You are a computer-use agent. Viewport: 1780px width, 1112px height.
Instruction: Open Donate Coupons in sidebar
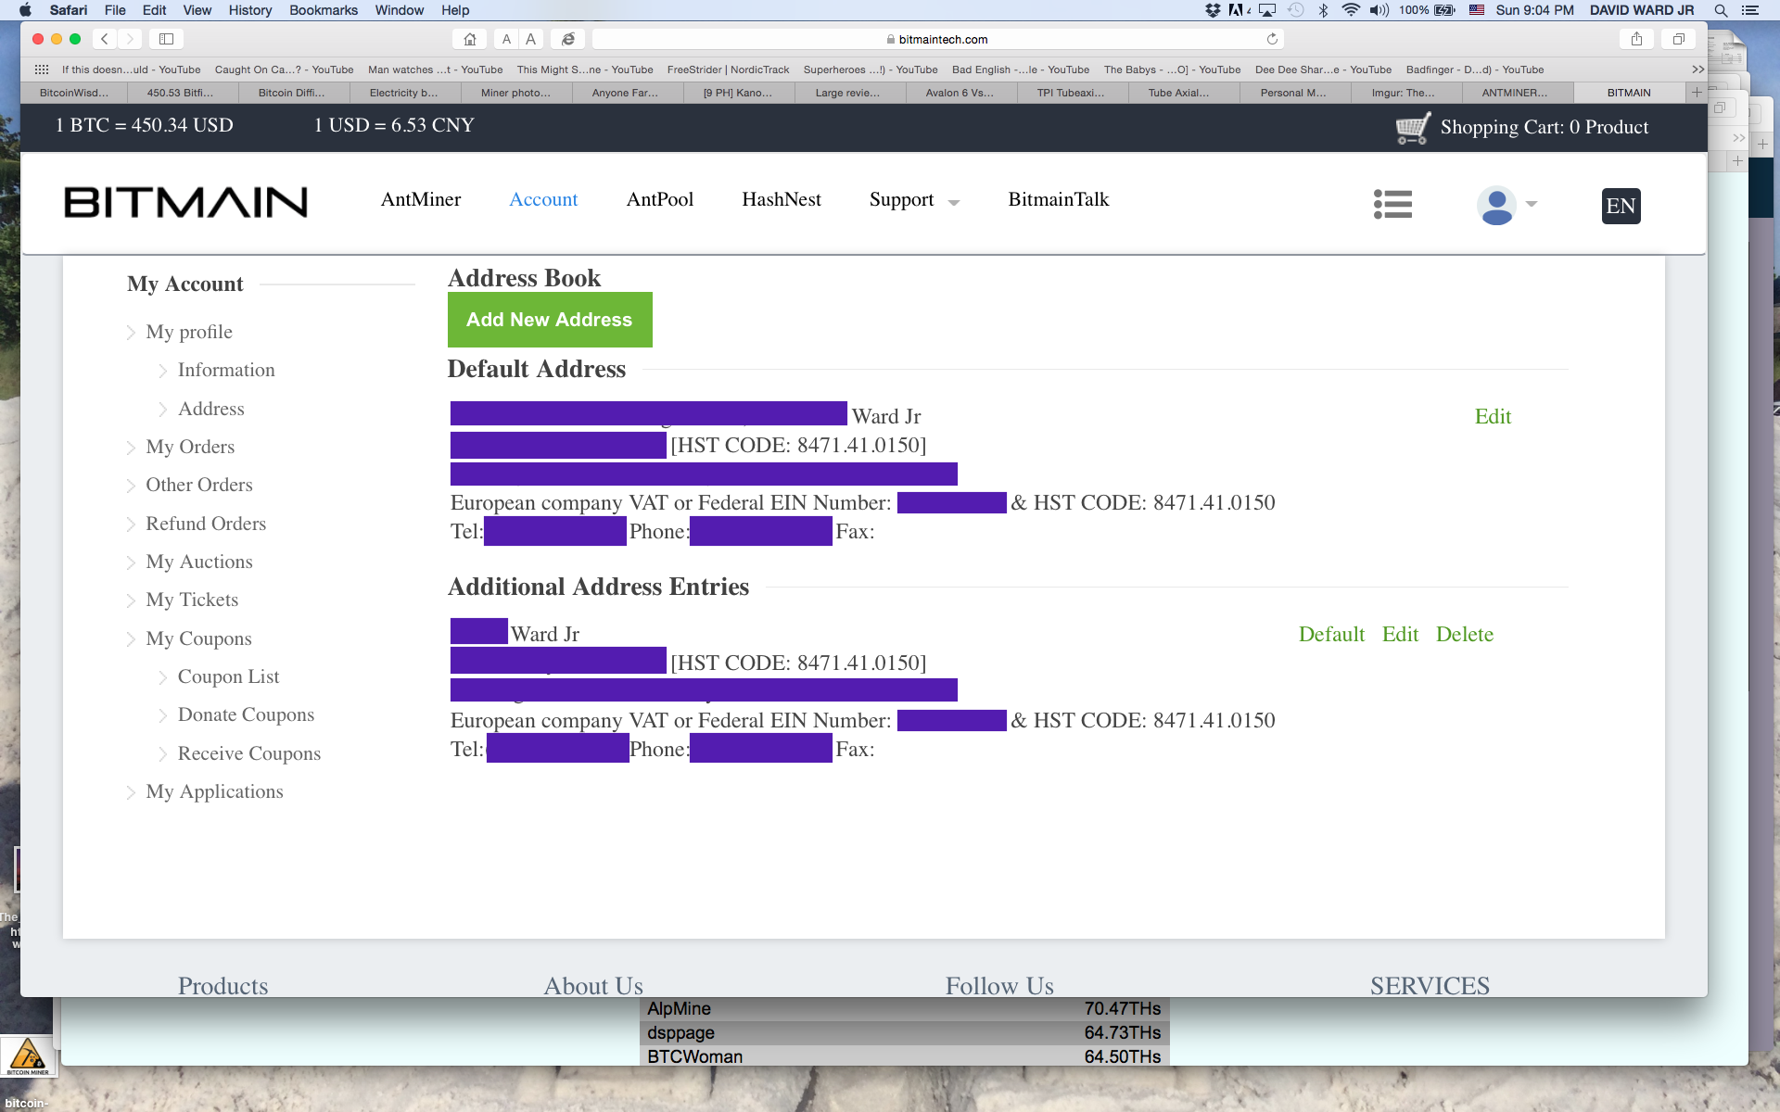click(246, 714)
